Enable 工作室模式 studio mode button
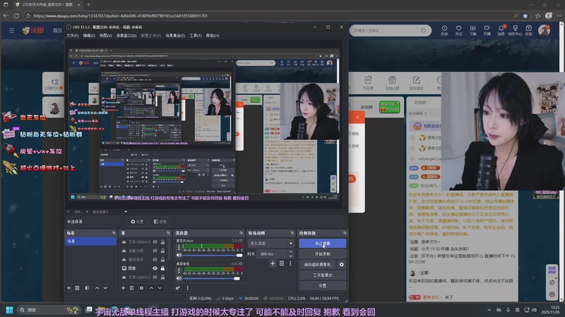565x317 pixels. click(x=323, y=275)
